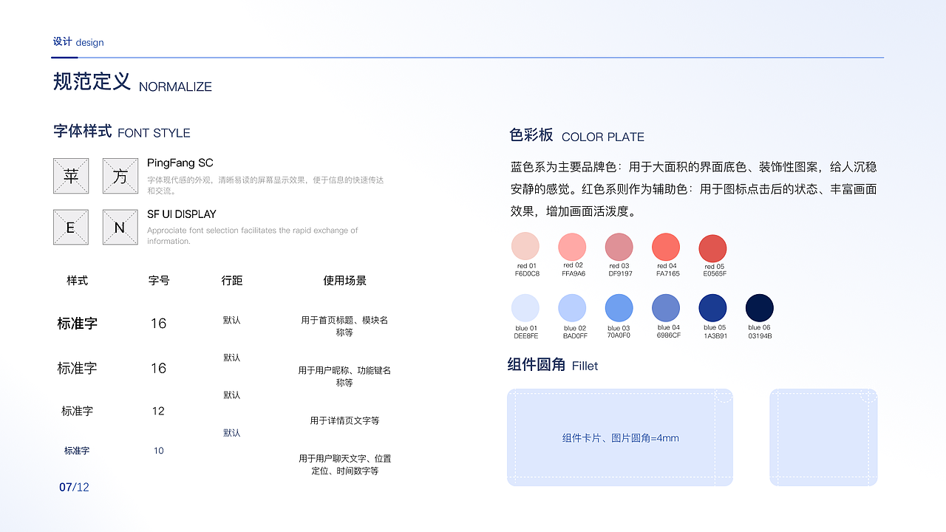Screen dimensions: 946x532
Task: Click the PingFang SC gray description text
Action: 265,185
